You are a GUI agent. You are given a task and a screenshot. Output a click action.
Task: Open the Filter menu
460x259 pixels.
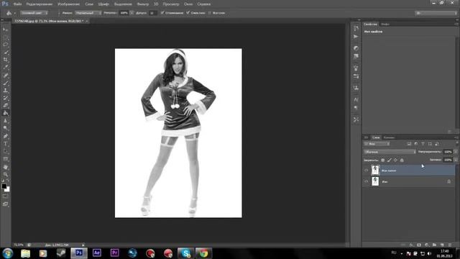tap(143, 4)
